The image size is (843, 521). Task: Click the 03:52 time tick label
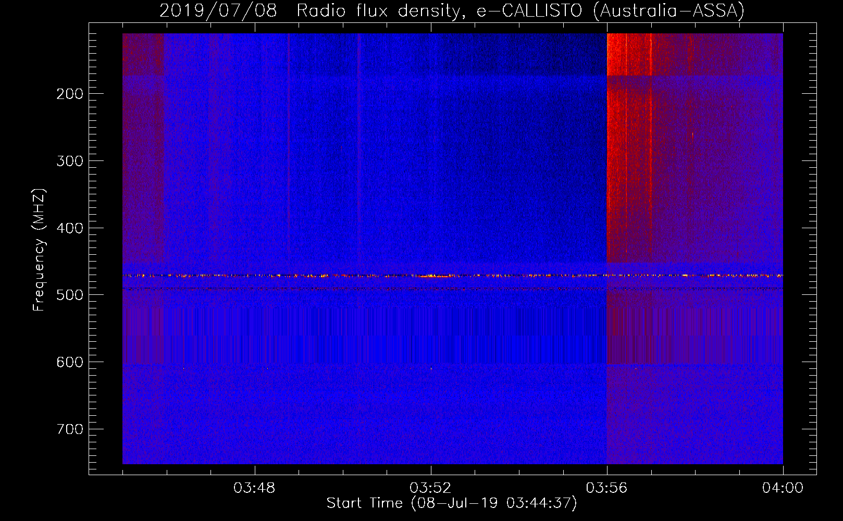pyautogui.click(x=430, y=488)
